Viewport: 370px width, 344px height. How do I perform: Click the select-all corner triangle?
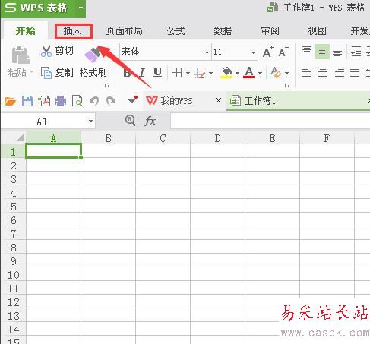tap(20, 137)
